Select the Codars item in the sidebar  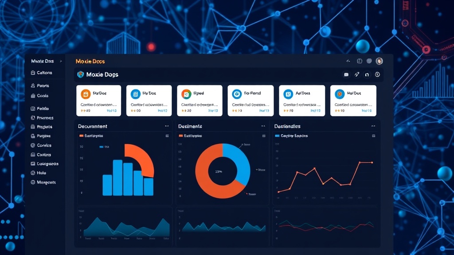point(44,155)
